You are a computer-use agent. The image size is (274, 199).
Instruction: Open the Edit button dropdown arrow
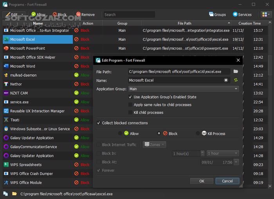[x=22, y=15]
